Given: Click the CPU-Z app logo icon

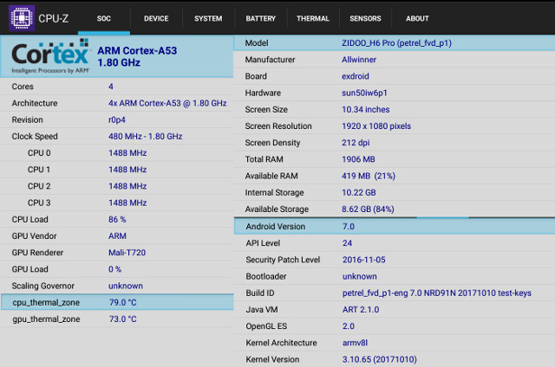Looking at the screenshot, I should point(22,18).
